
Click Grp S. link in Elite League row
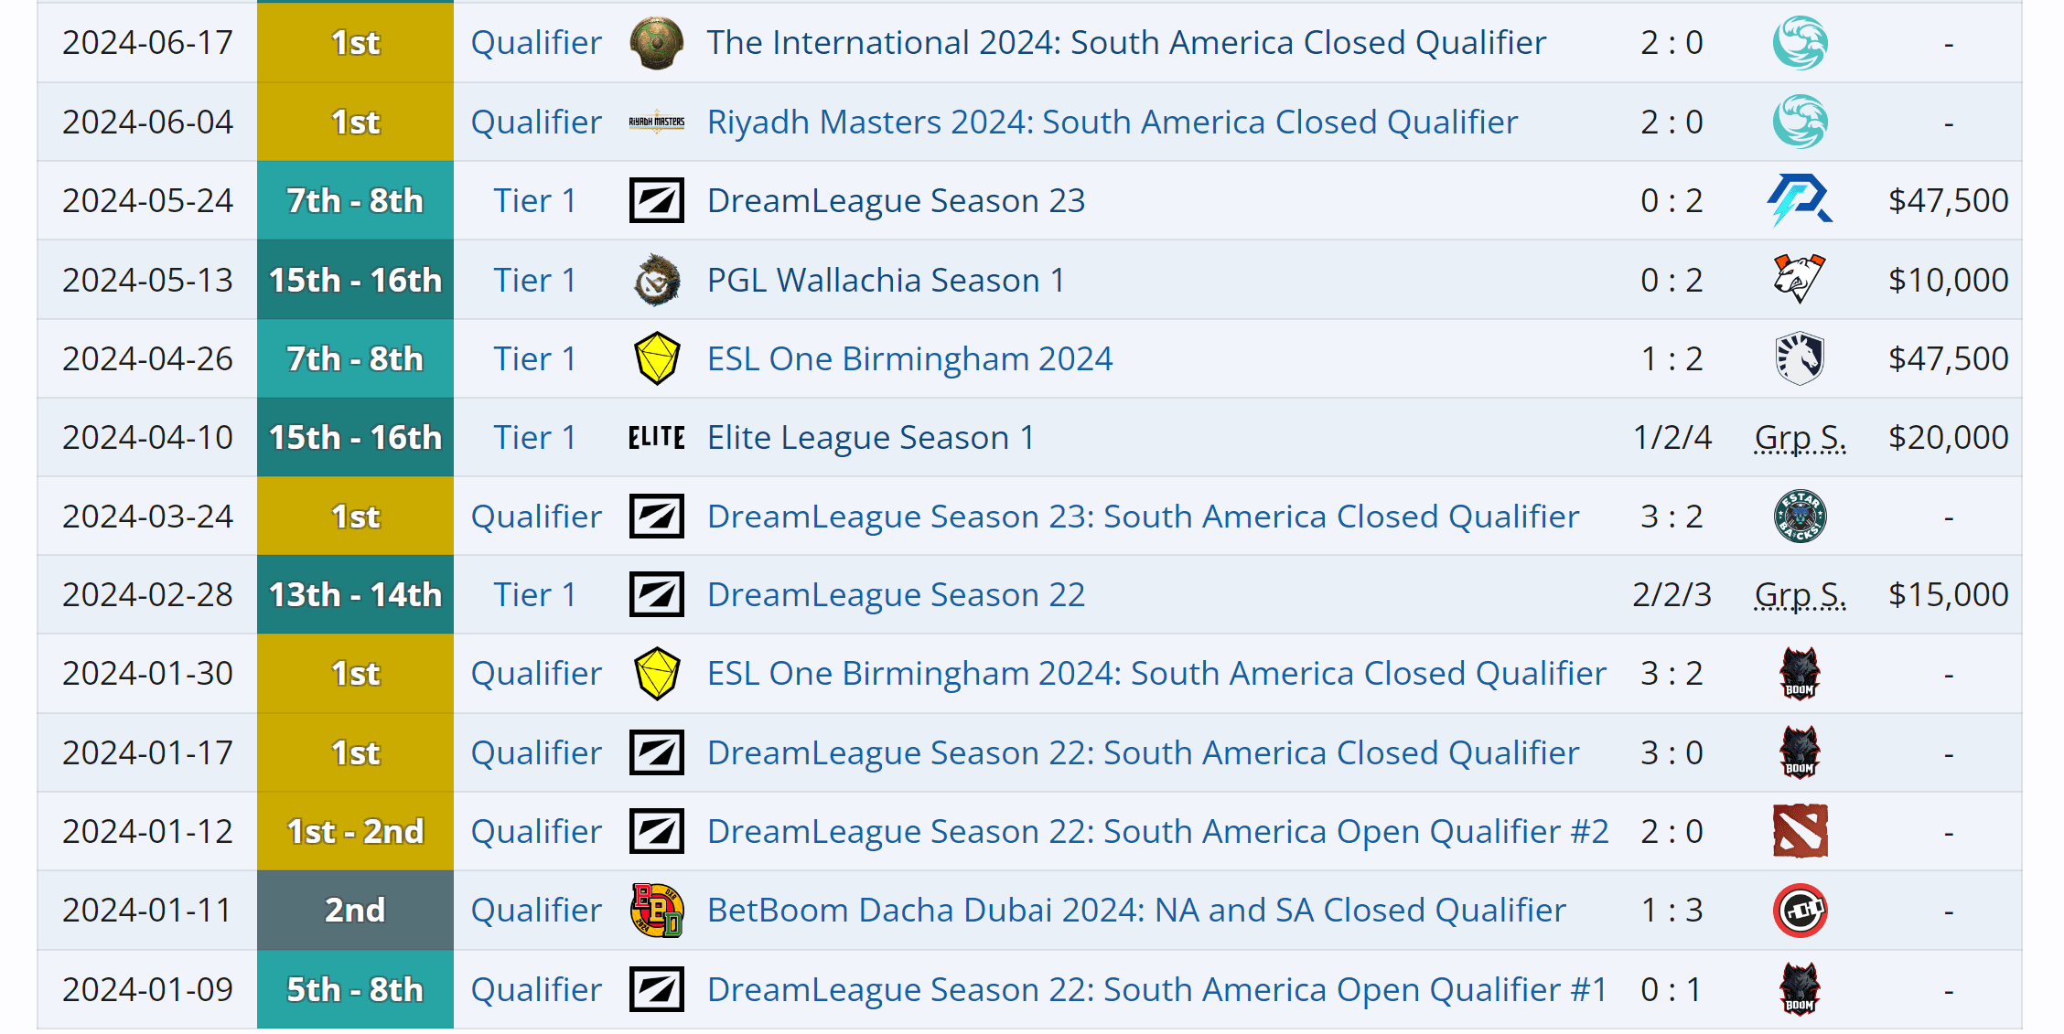1799,436
